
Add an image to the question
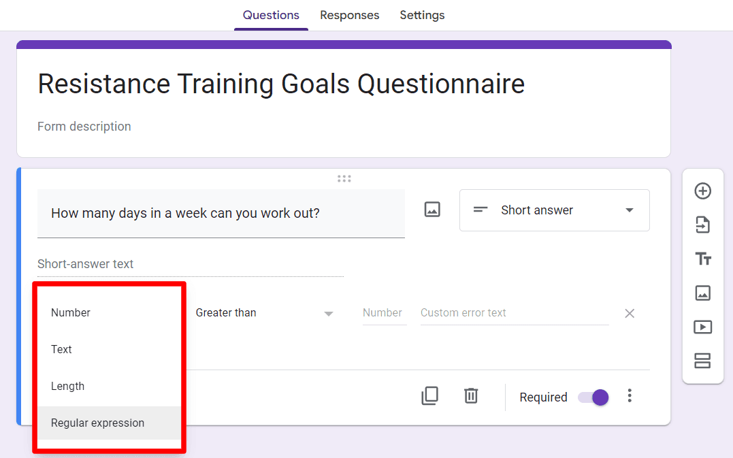[x=432, y=210]
